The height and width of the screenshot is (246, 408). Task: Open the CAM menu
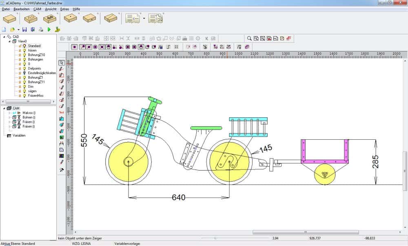tap(37, 9)
